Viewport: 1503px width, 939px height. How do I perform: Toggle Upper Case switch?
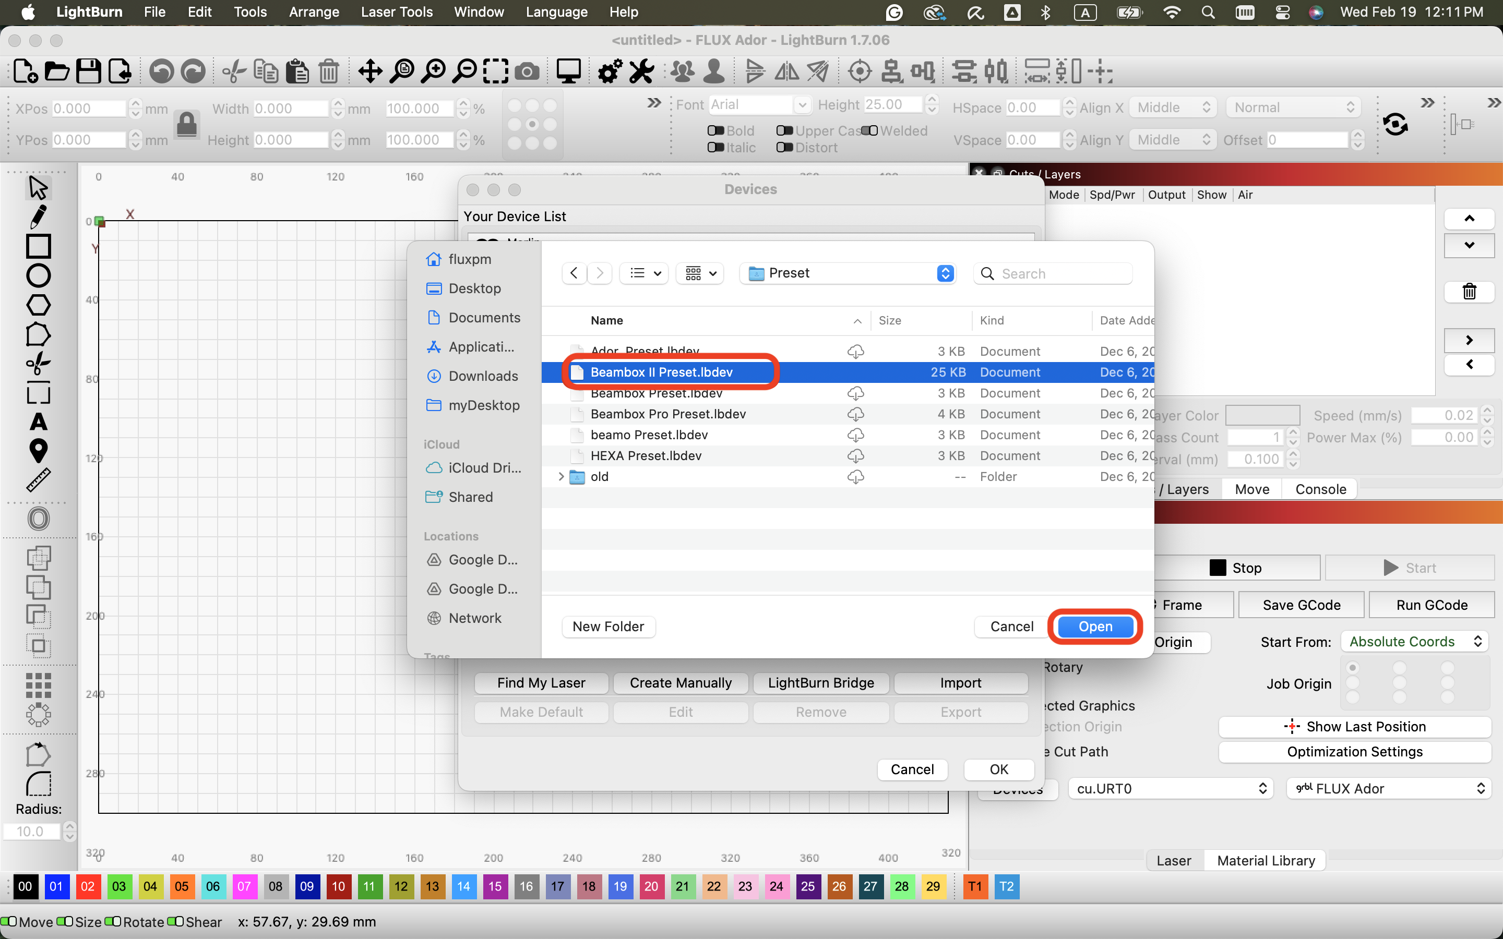click(784, 130)
